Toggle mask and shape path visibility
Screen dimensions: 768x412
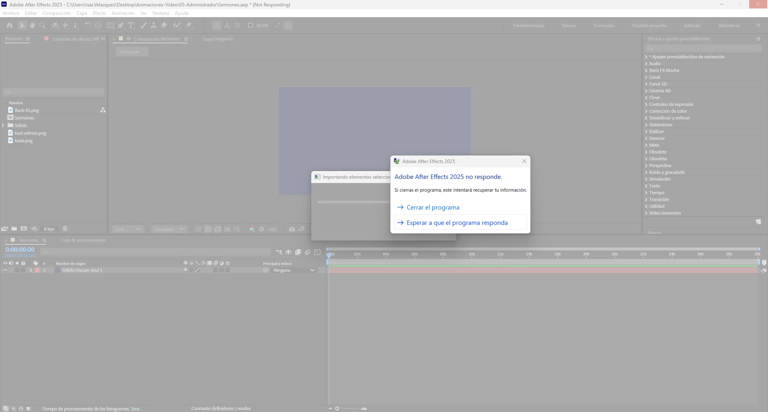pos(218,229)
